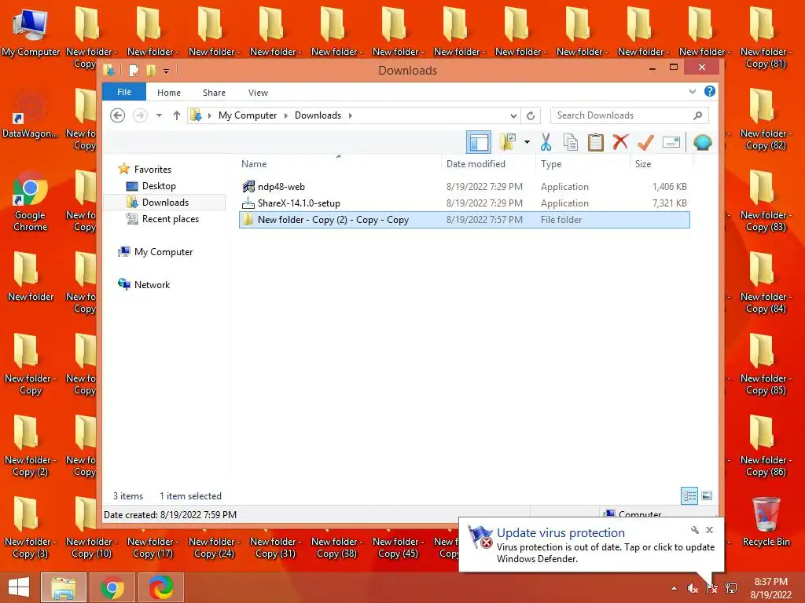
Task: Expand the arrow beside folder options icon
Action: click(527, 142)
